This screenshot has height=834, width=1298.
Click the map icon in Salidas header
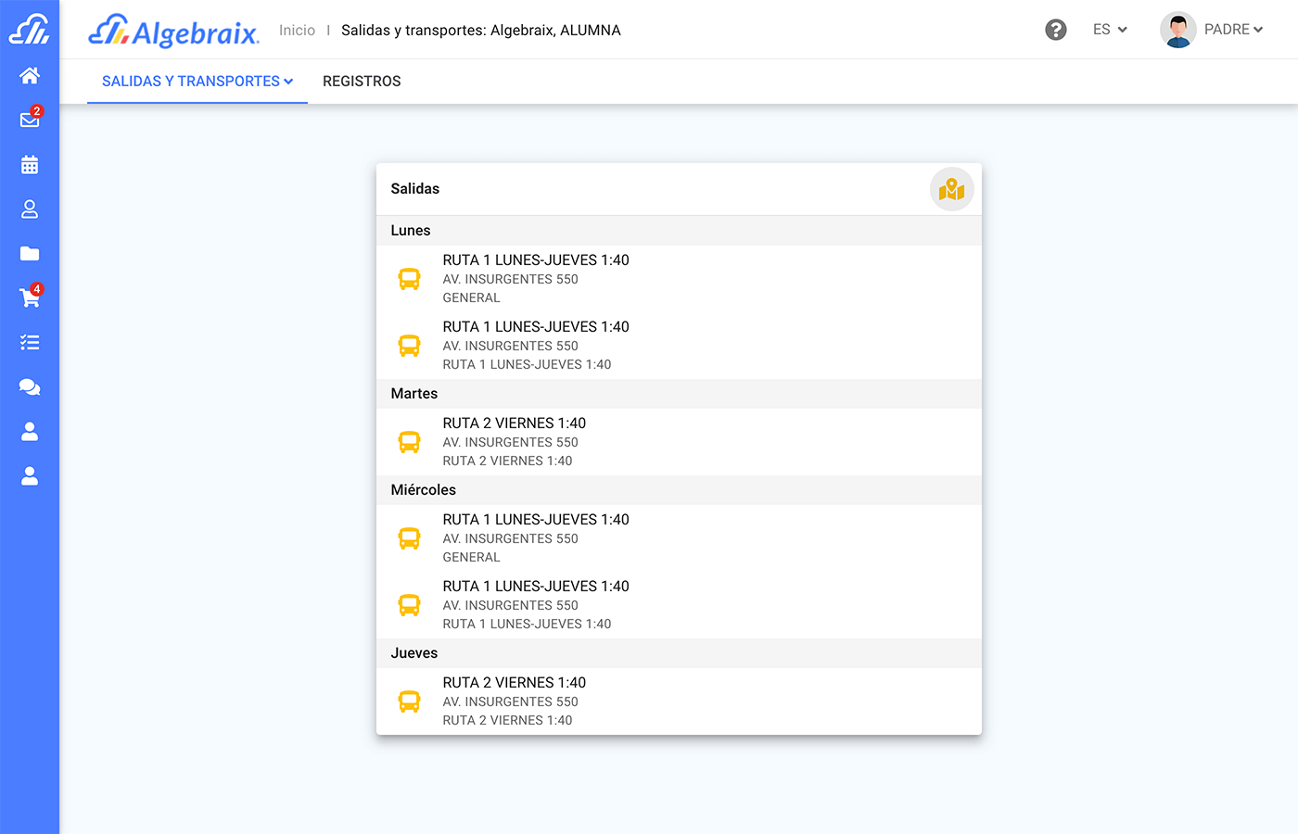(951, 190)
